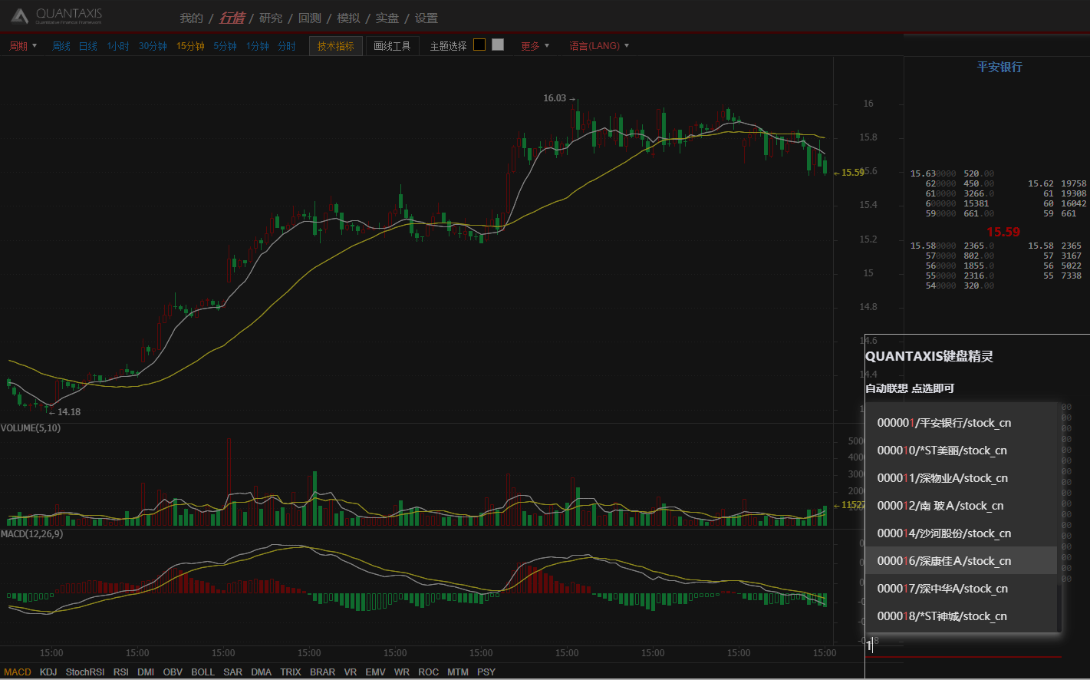Select the 周线 weekly period
The image size is (1090, 680).
pyautogui.click(x=61, y=46)
